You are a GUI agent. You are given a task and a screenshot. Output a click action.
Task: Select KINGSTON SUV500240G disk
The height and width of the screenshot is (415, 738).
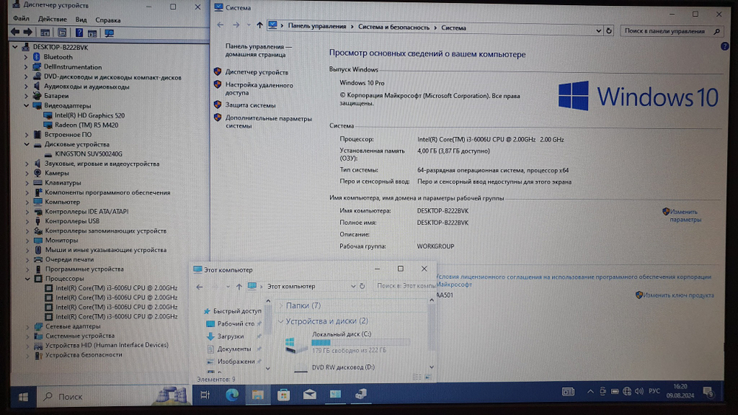pyautogui.click(x=89, y=153)
